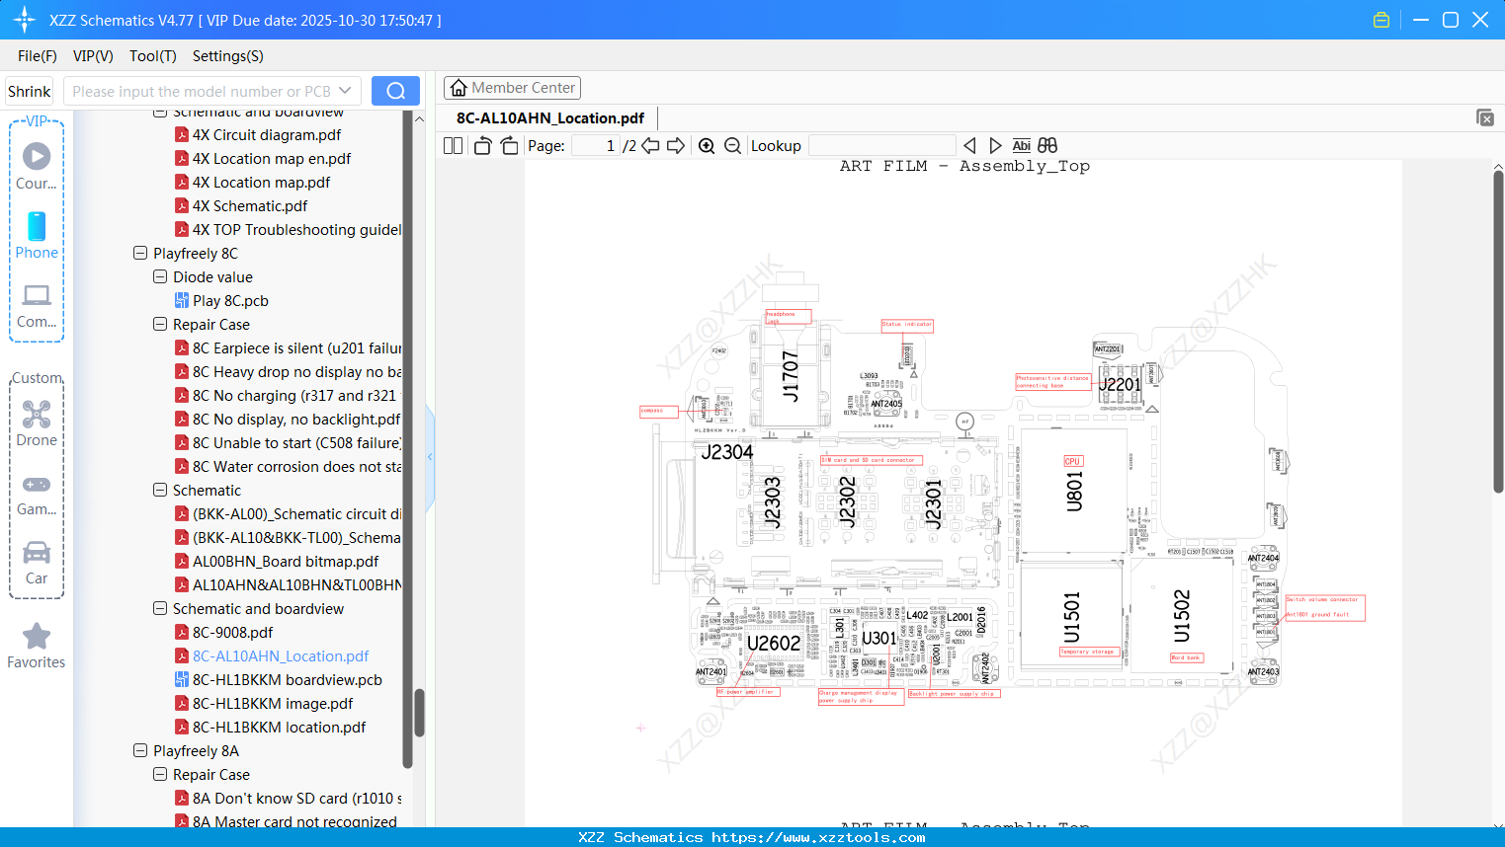The width and height of the screenshot is (1505, 847).
Task: Click the binoculars search icon
Action: tap(1047, 146)
